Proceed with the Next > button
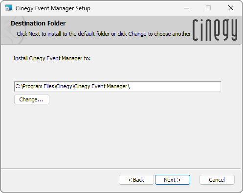 [173, 180]
